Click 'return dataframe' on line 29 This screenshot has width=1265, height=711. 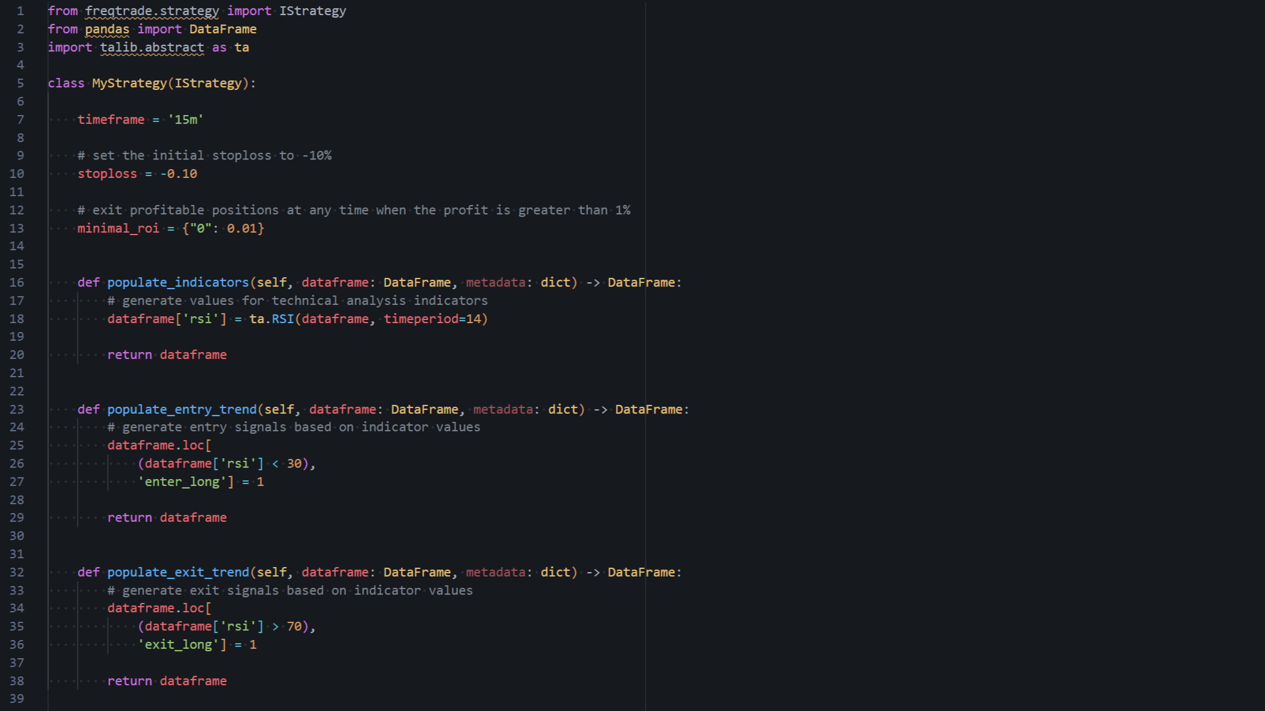pos(167,517)
